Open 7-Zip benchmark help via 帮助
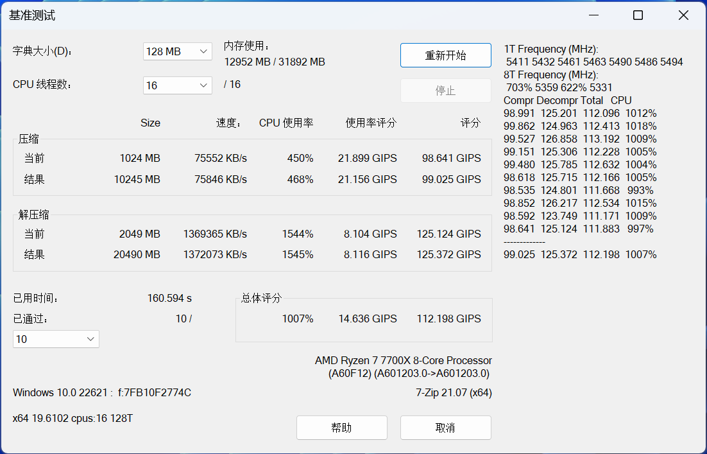The image size is (707, 454). click(341, 427)
